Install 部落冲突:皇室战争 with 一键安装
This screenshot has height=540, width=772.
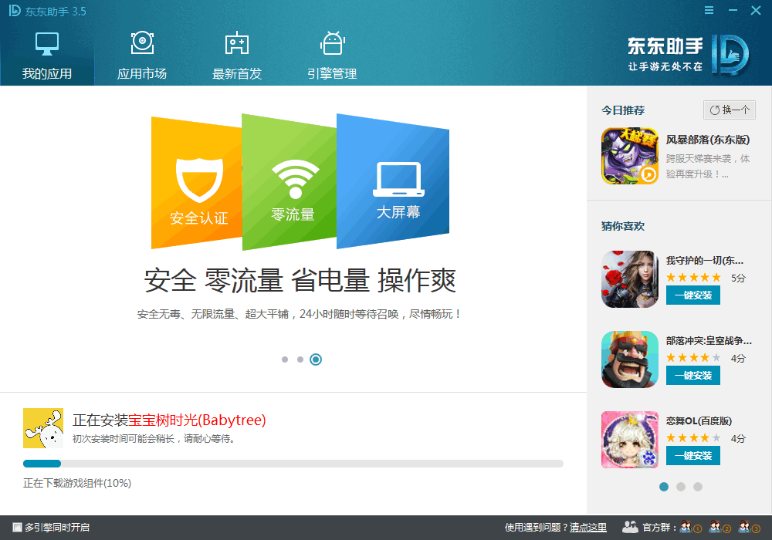[692, 375]
